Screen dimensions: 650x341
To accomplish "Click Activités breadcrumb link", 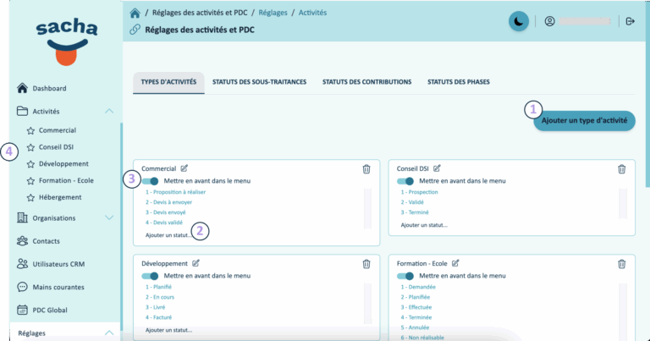I will (312, 13).
